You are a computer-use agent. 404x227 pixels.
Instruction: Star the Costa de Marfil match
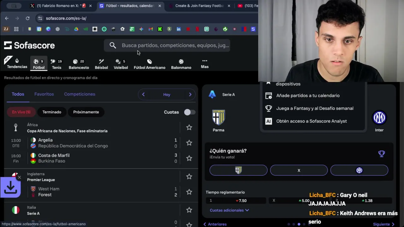pyautogui.click(x=189, y=158)
